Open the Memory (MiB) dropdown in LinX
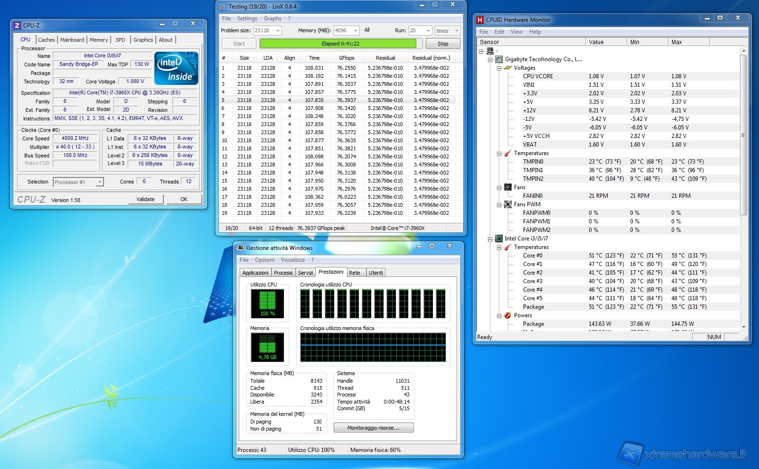The width and height of the screenshot is (759, 469). tap(356, 30)
